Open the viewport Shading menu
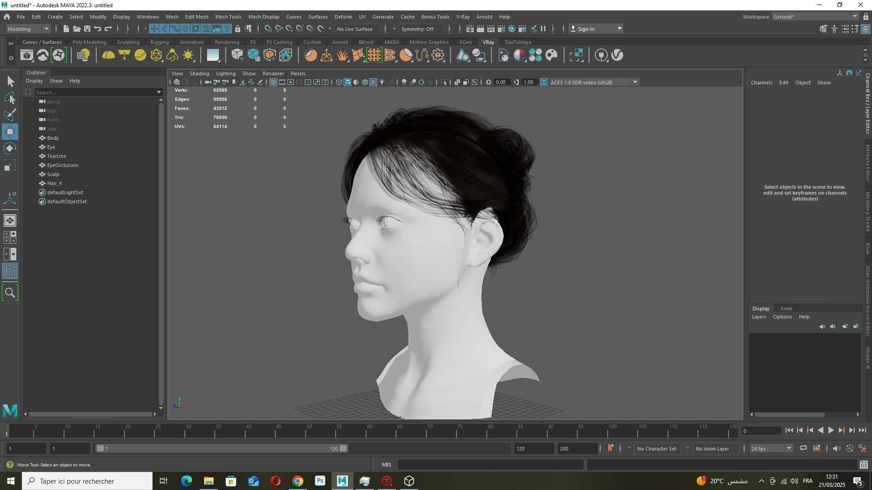This screenshot has width=872, height=490. (199, 73)
